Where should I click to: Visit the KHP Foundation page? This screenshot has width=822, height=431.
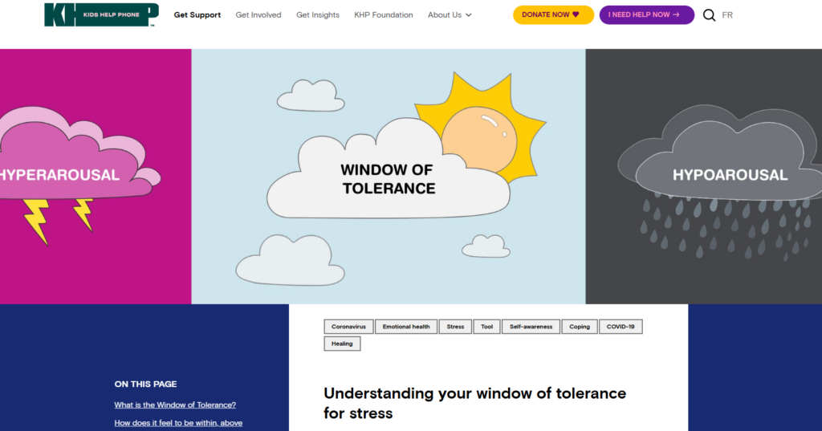(x=383, y=14)
